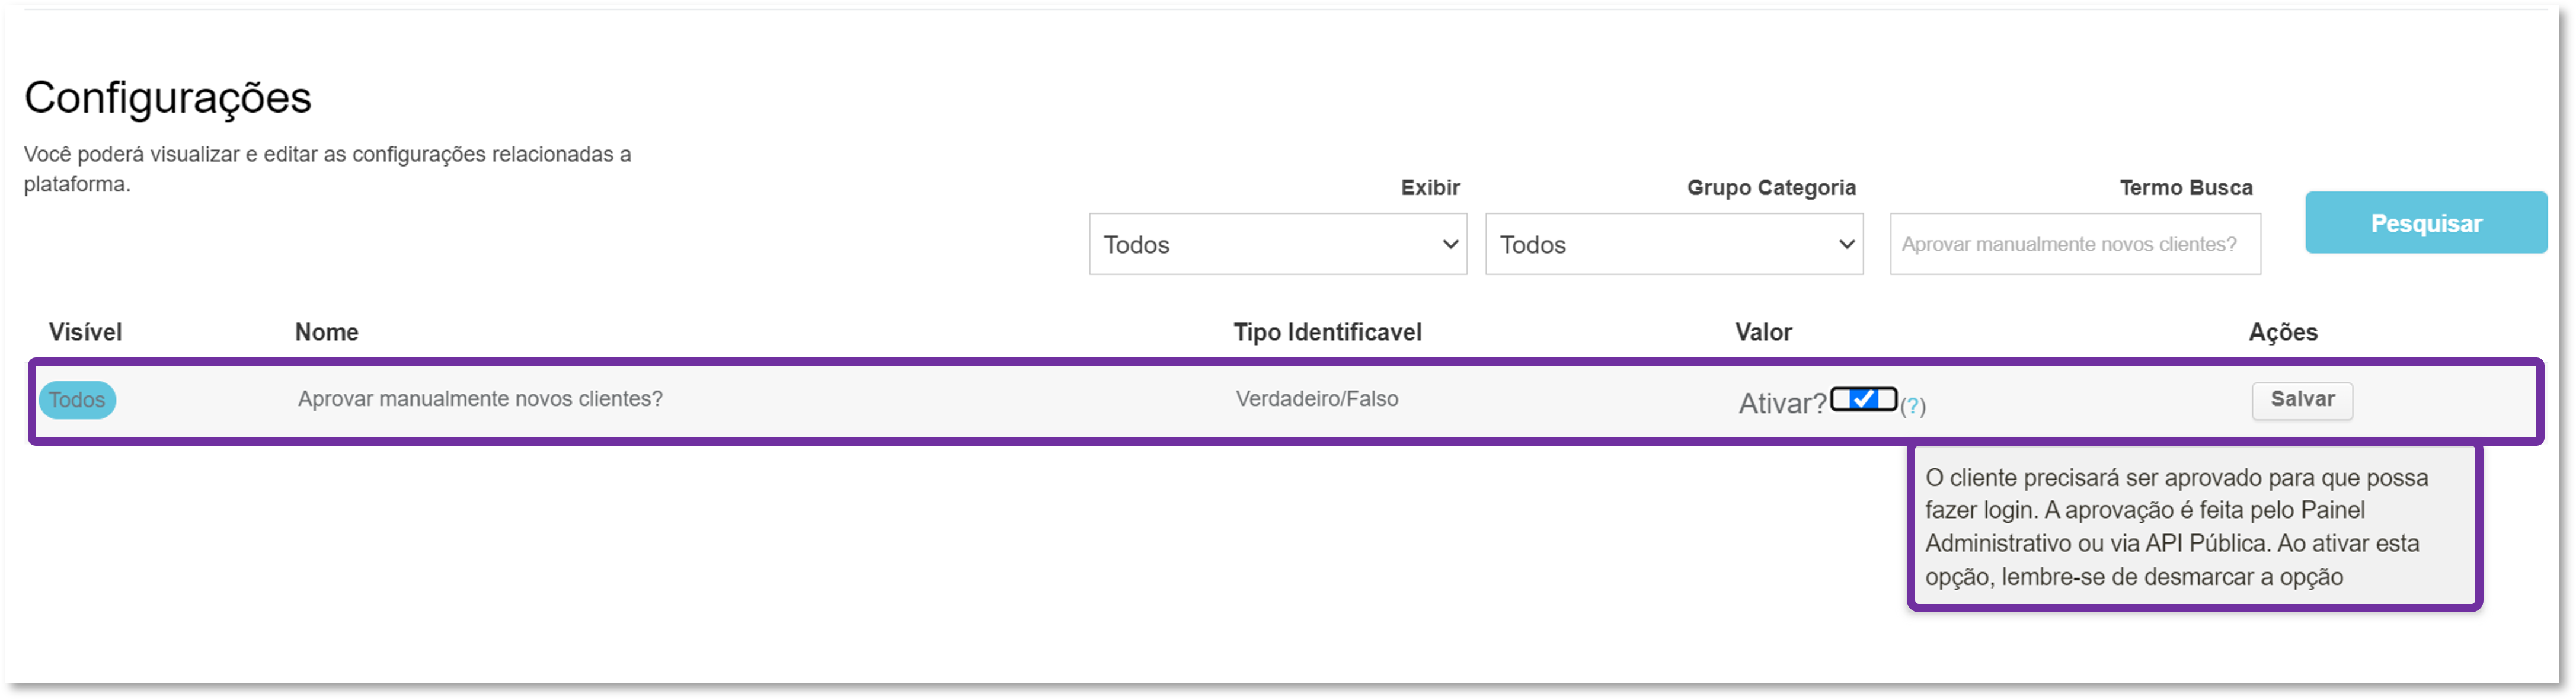The width and height of the screenshot is (2576, 700).
Task: Click the Todos visibility badge
Action: click(77, 400)
